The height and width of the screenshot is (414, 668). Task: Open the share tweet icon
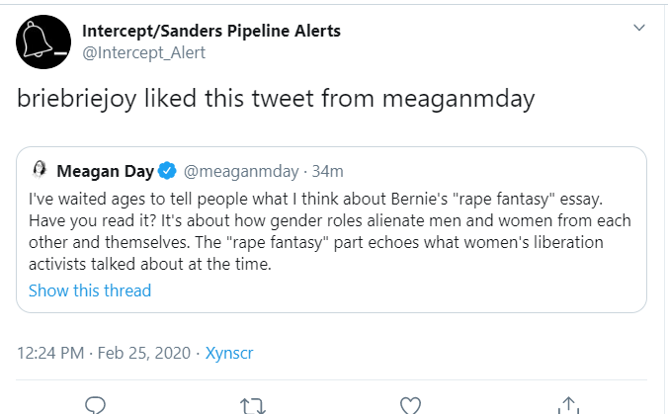tap(568, 404)
